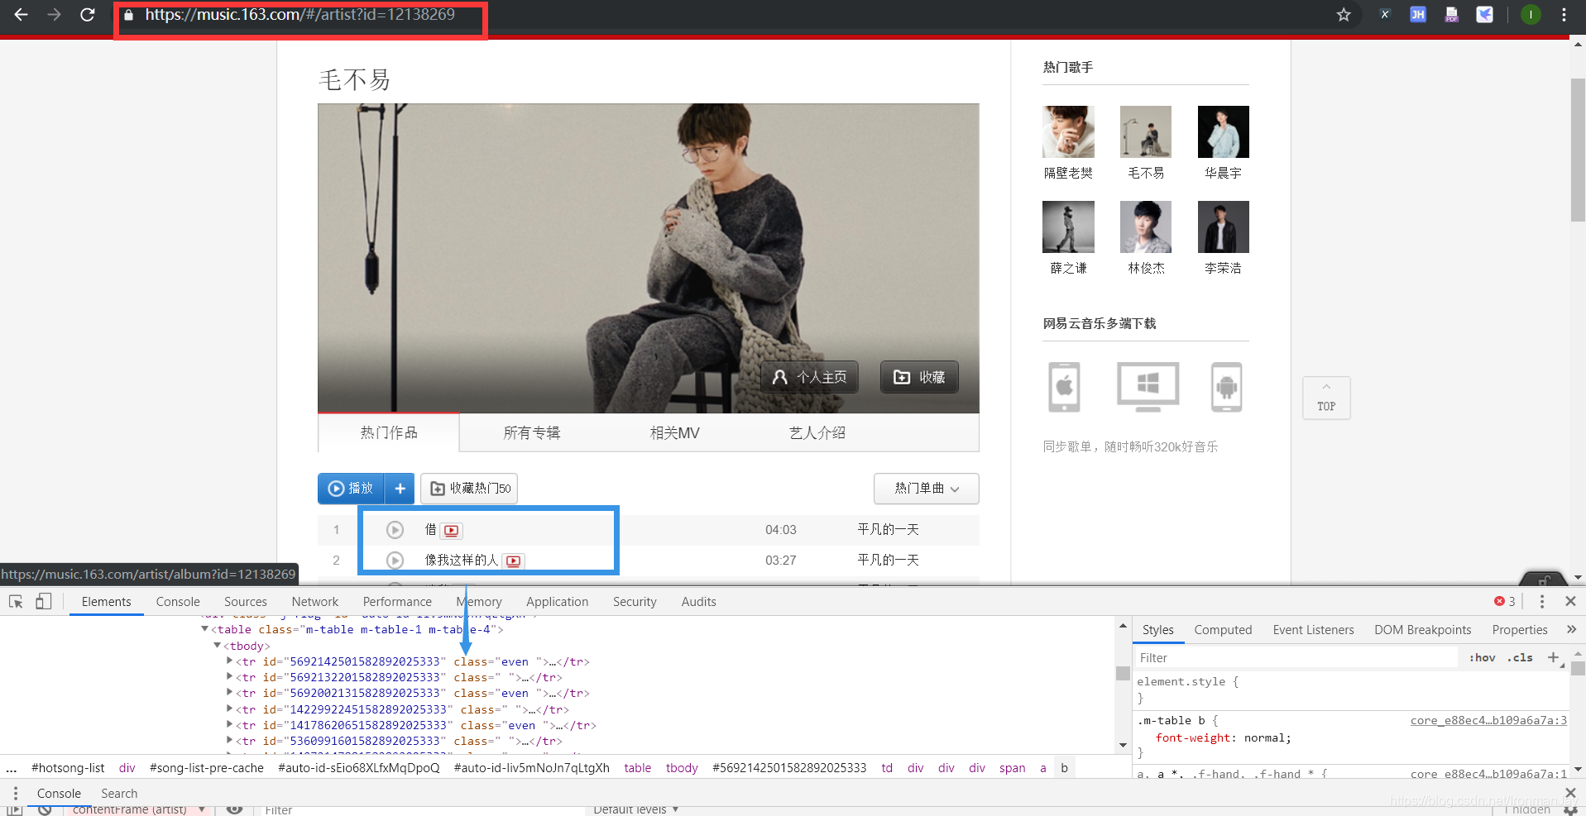
Task: Toggle the DevTools device toolbar
Action: point(43,602)
